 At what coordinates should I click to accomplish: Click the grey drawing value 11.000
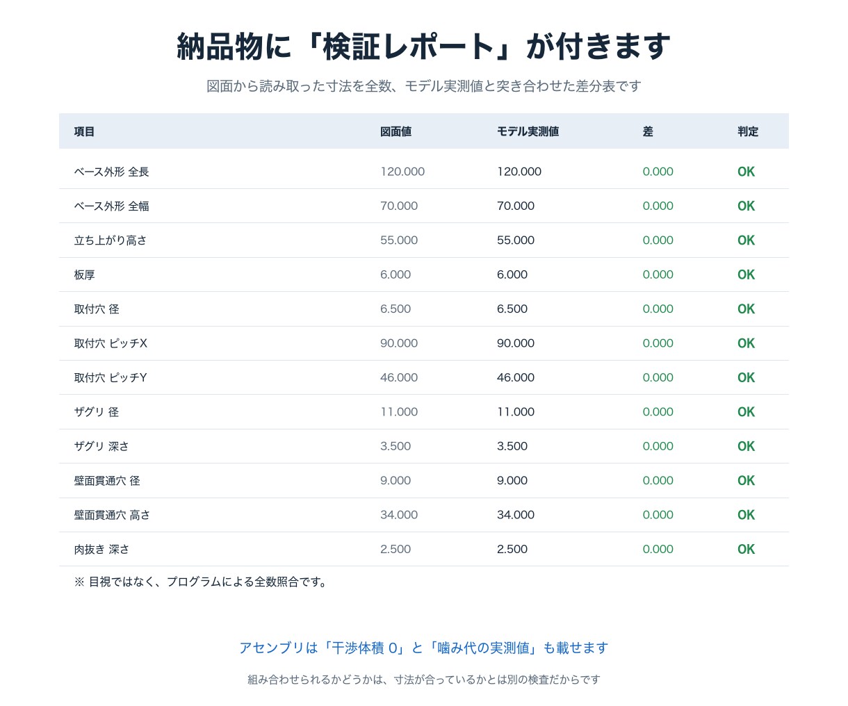(399, 412)
